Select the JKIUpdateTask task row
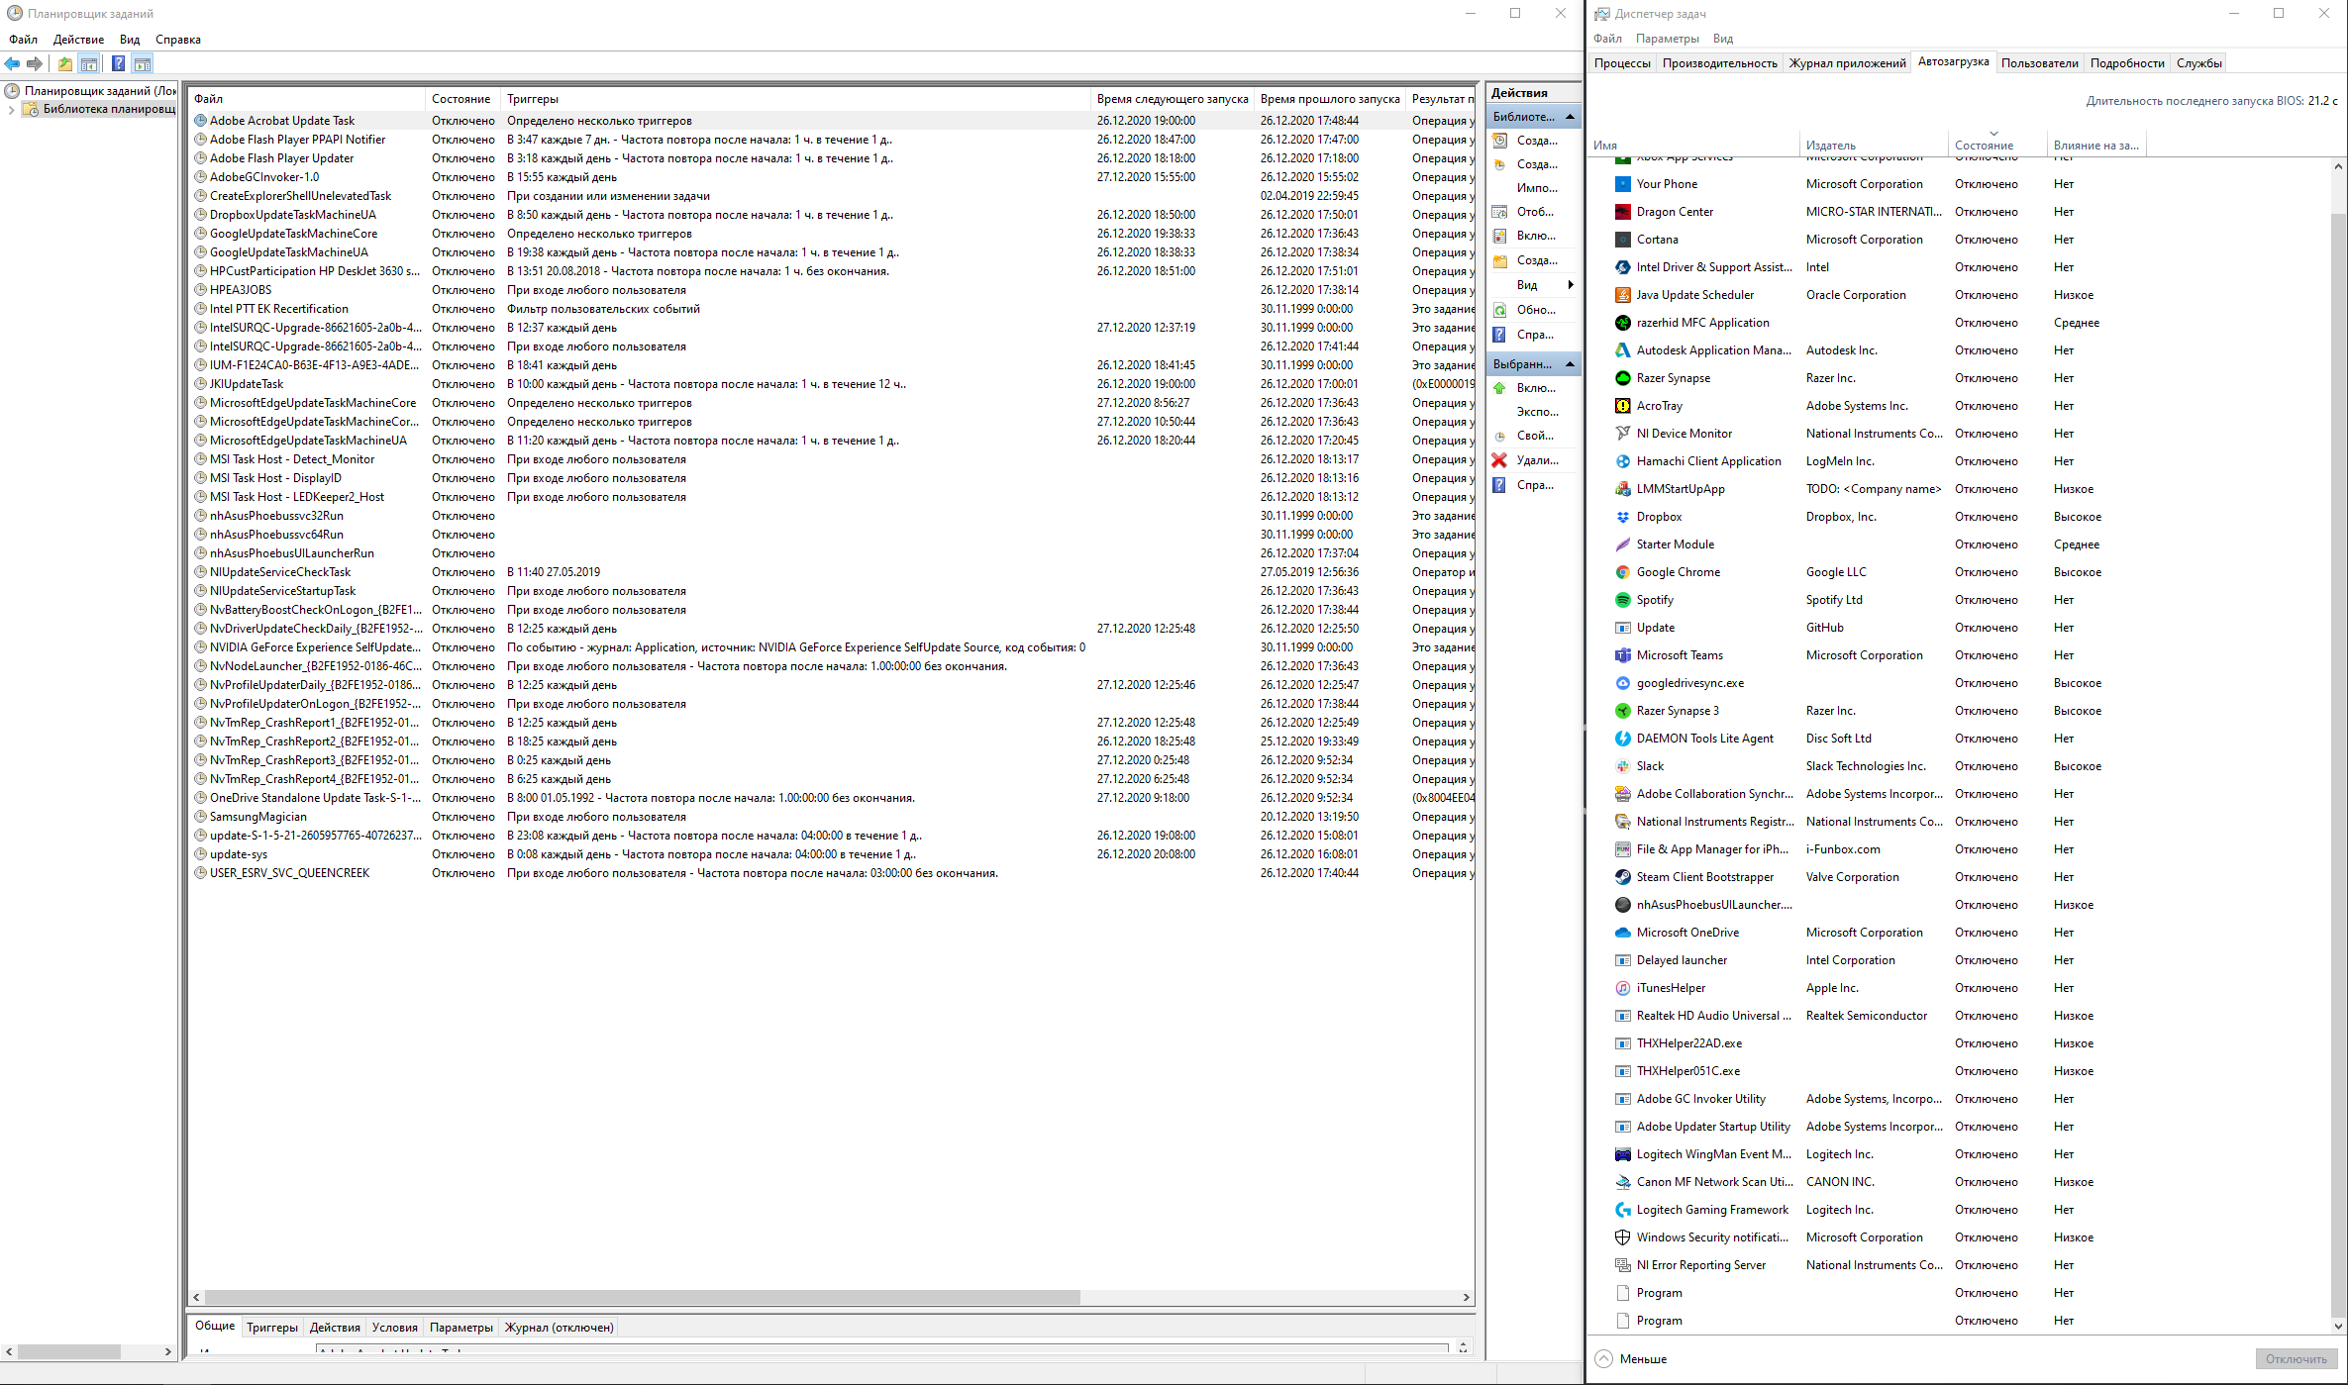The width and height of the screenshot is (2348, 1385). [832, 384]
